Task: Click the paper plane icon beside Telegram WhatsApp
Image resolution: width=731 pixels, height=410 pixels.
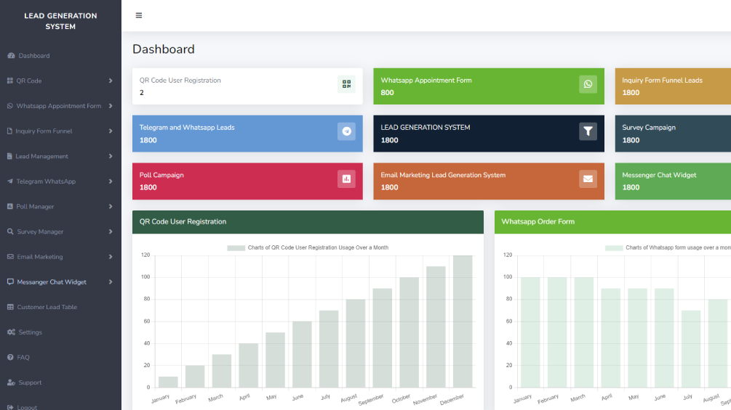Action: pos(9,181)
